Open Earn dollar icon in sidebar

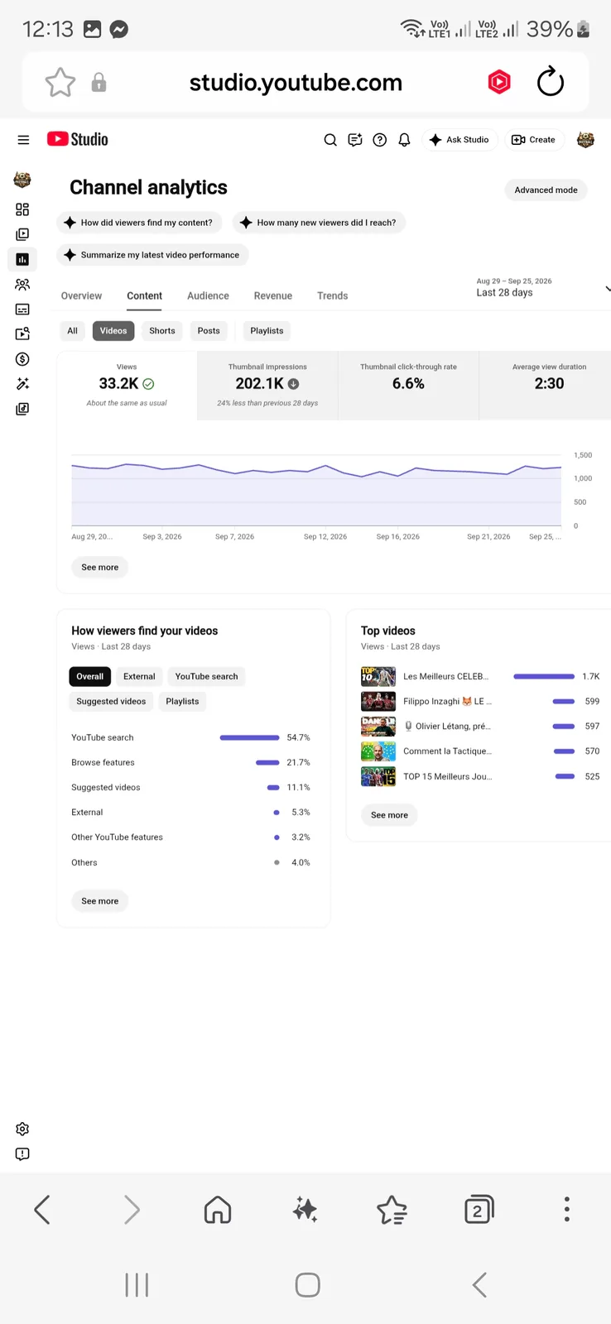pyautogui.click(x=22, y=359)
